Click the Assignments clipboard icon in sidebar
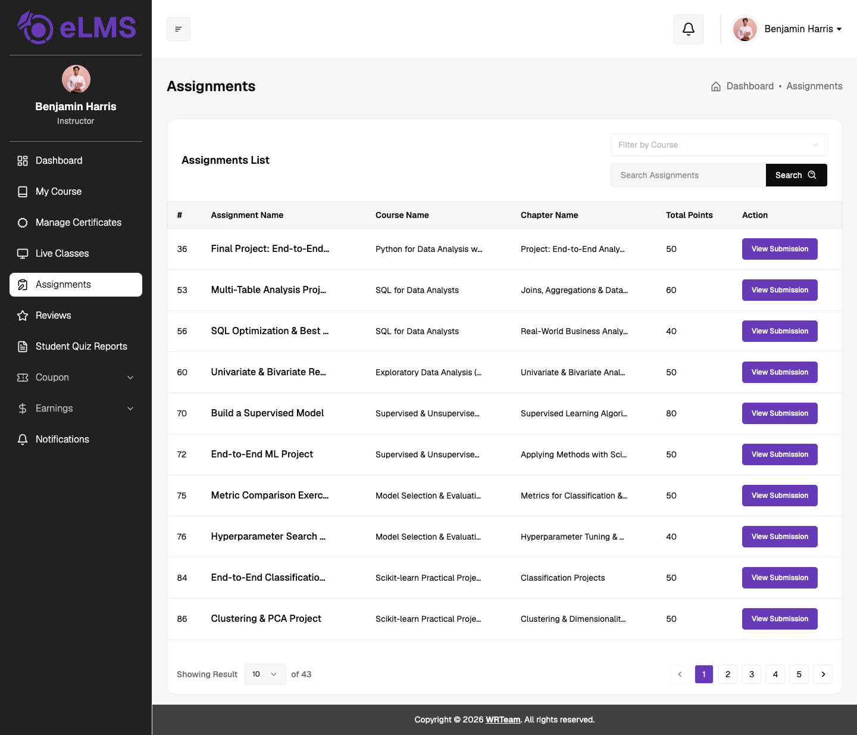This screenshot has height=735, width=857. [23, 285]
